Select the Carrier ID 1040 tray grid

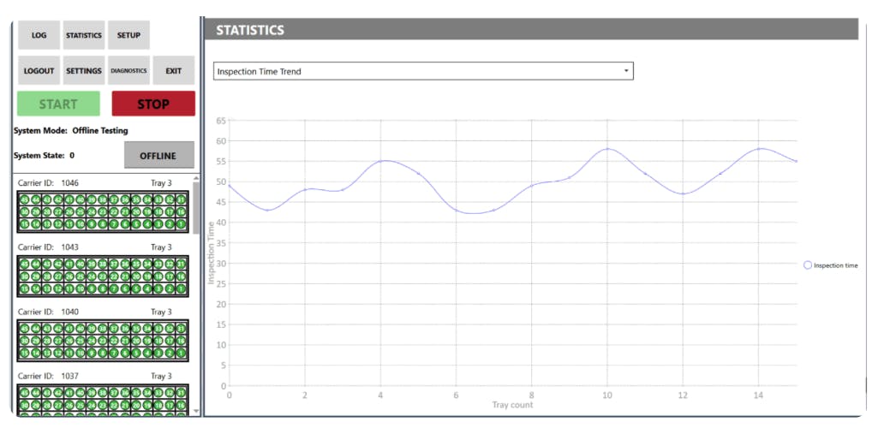(102, 341)
